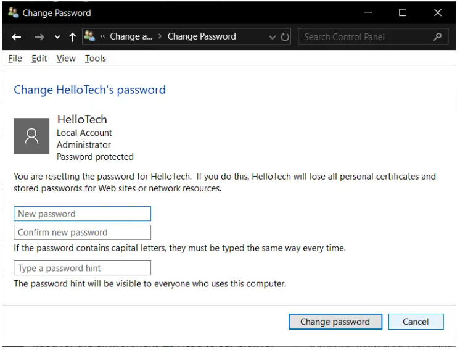
Task: Open the recent locations chevron
Action: pos(57,37)
